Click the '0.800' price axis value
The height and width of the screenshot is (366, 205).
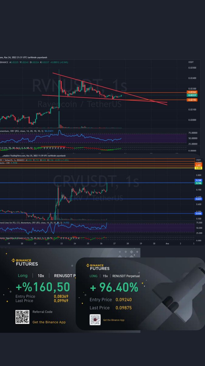(x=199, y=175)
